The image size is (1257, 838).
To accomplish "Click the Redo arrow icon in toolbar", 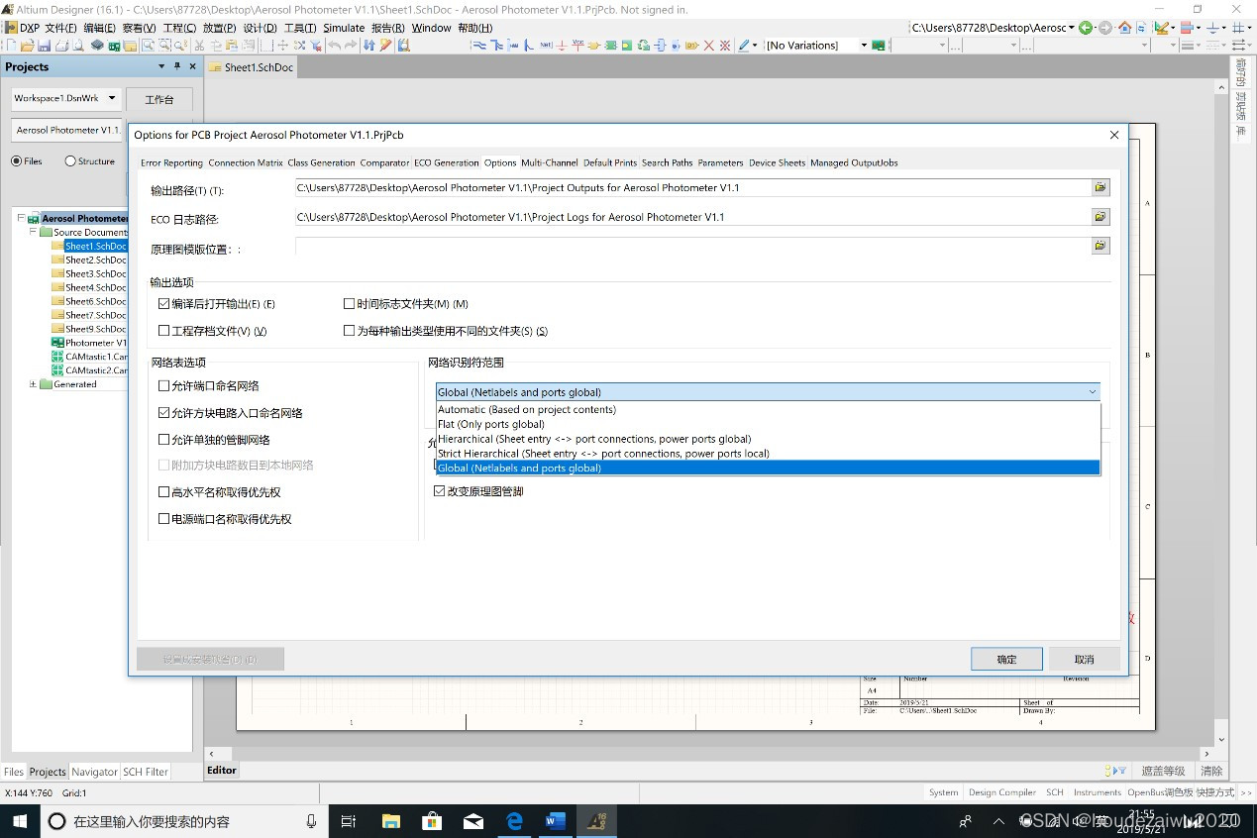I will (x=351, y=46).
